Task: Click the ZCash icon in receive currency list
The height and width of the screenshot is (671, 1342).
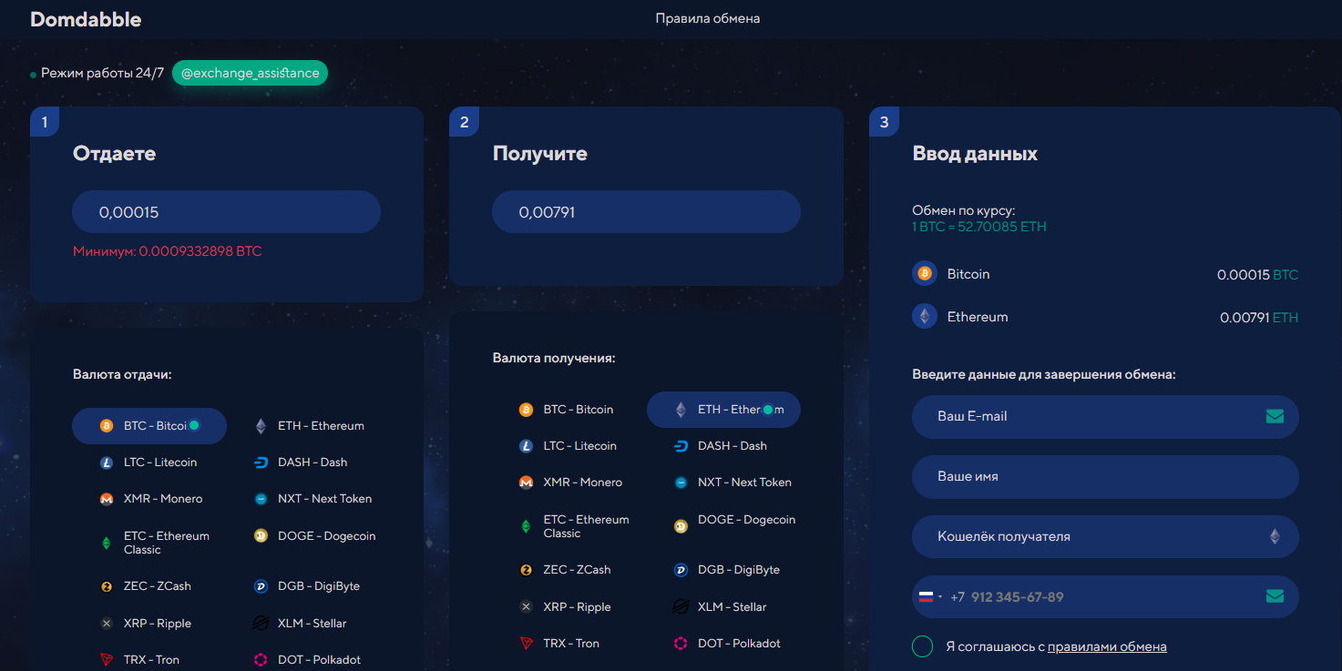Action: pos(526,570)
